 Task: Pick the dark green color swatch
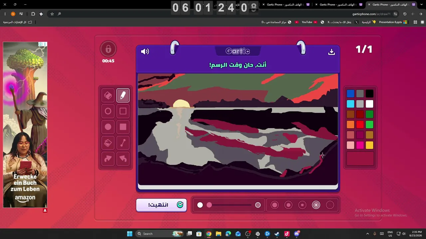pos(369,114)
